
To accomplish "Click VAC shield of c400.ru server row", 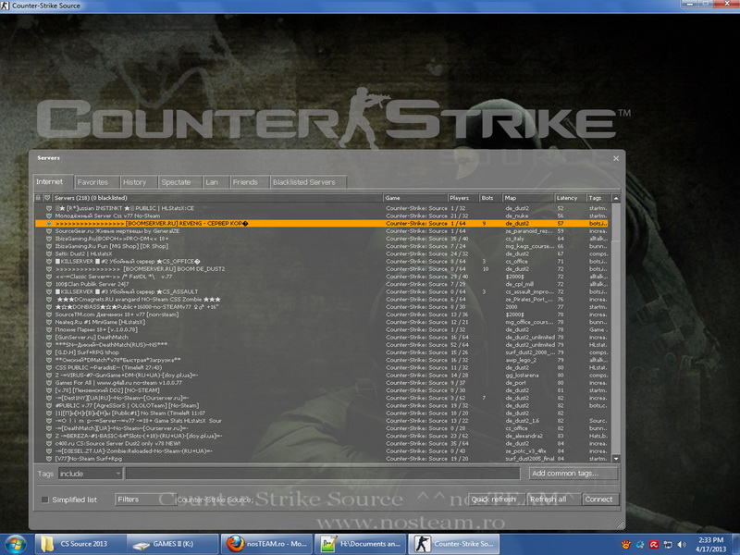I will click(49, 443).
